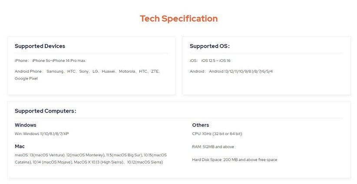Click the Supported Devices heading
This screenshot has width=357, height=184.
pyautogui.click(x=40, y=46)
